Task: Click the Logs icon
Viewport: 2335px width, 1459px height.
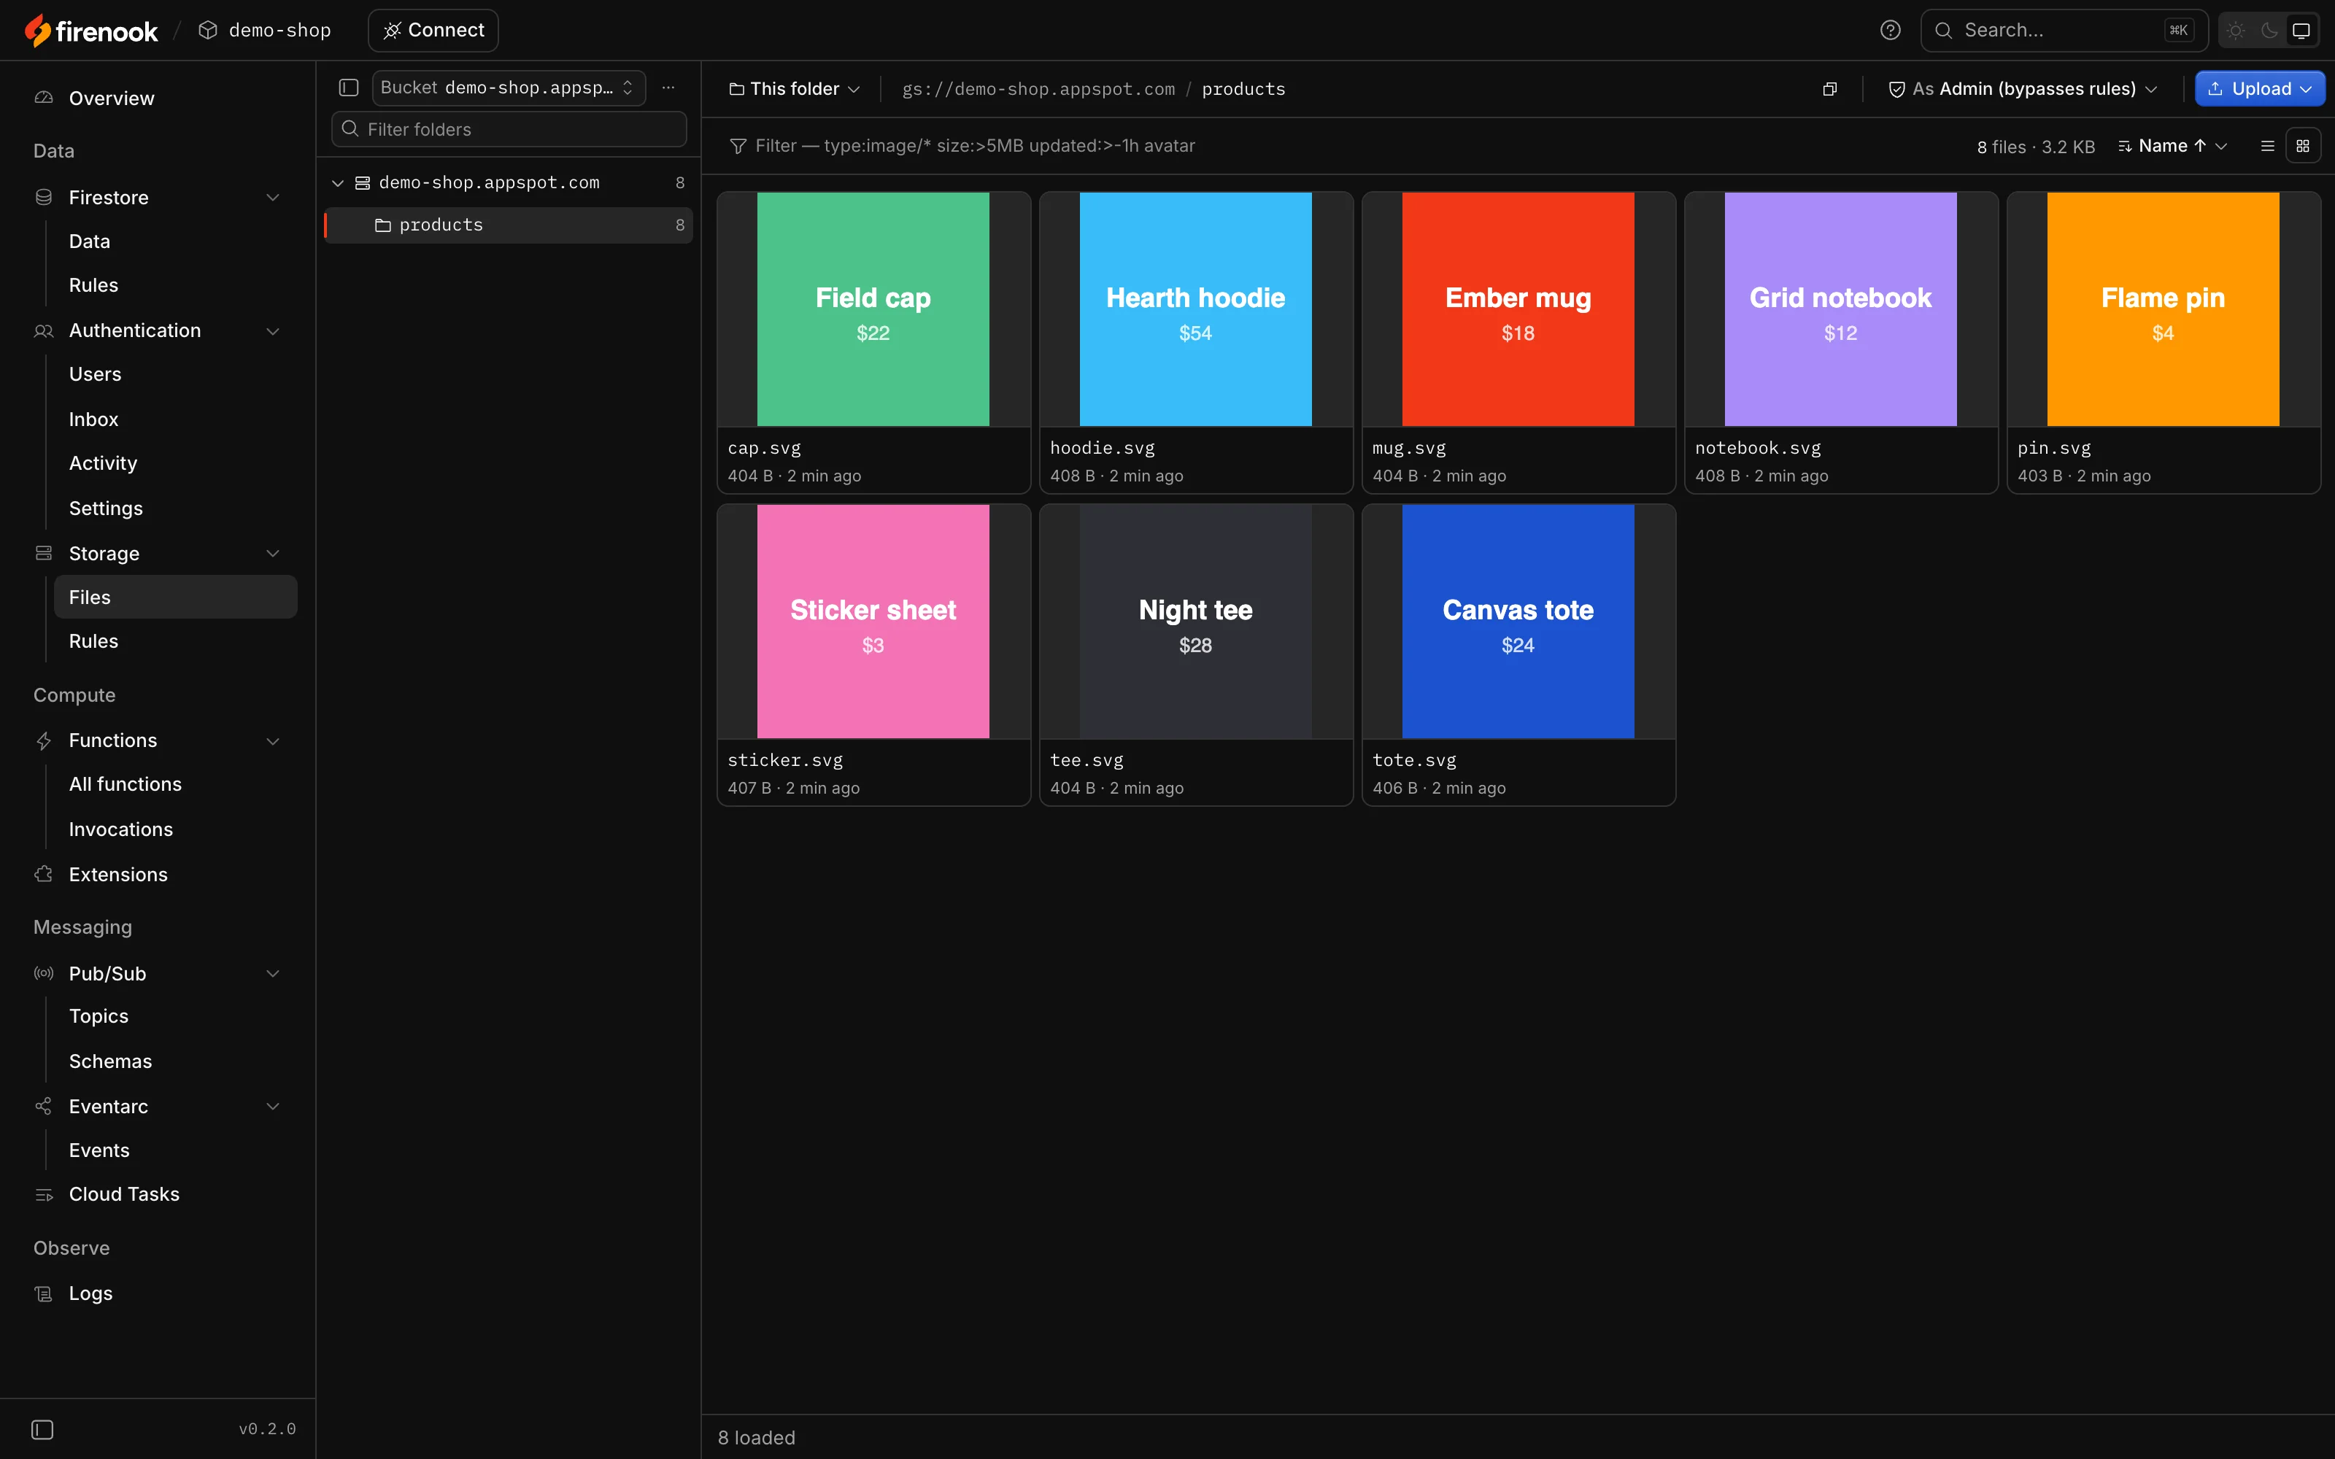Action: point(44,1293)
